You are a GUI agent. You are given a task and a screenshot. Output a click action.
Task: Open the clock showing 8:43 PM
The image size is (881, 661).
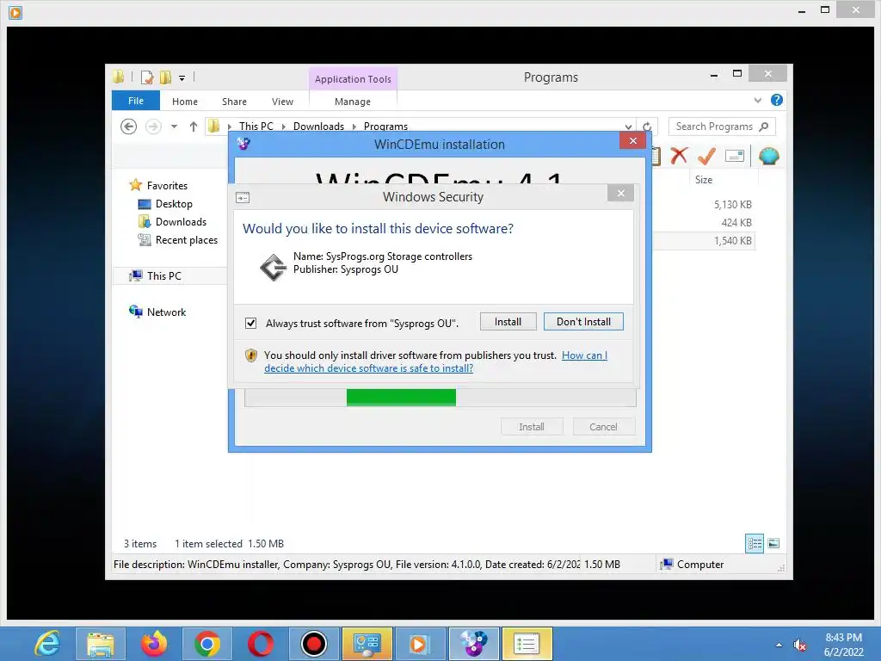(843, 645)
